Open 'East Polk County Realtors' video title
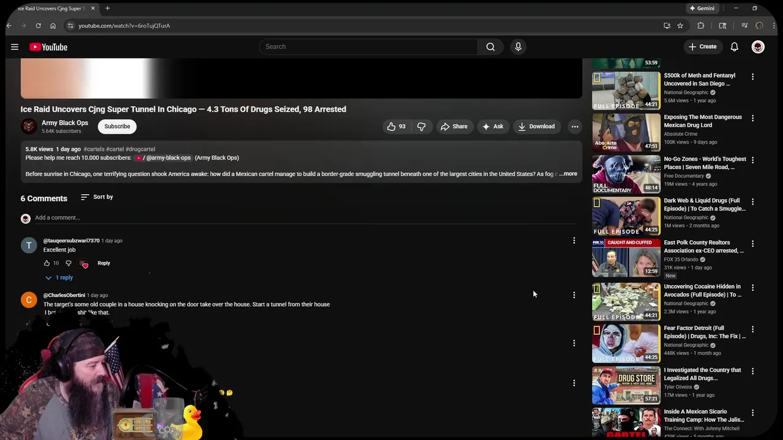The width and height of the screenshot is (783, 440). (703, 246)
